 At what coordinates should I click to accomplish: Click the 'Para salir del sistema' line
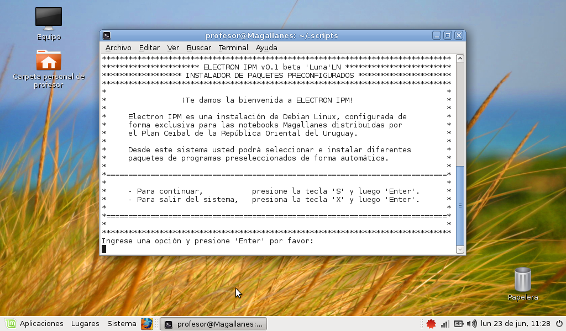click(274, 200)
